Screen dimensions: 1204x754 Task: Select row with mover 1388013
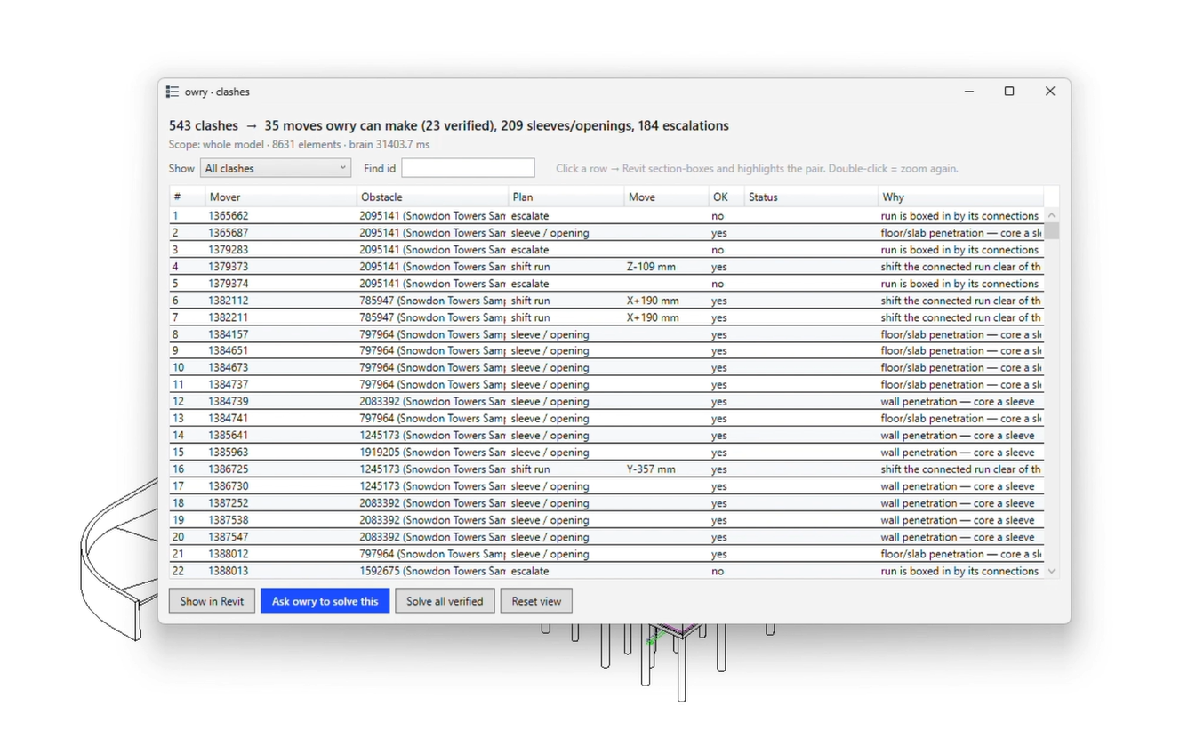(x=606, y=572)
